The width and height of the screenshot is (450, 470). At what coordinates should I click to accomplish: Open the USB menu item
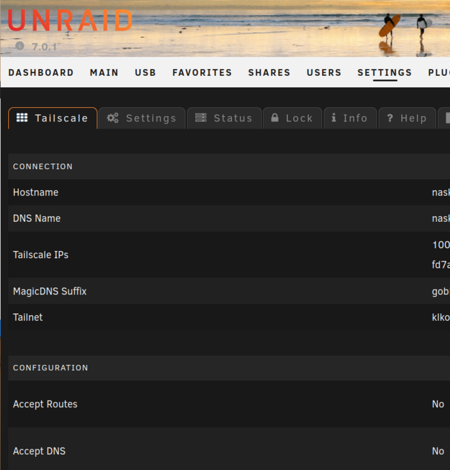(146, 73)
